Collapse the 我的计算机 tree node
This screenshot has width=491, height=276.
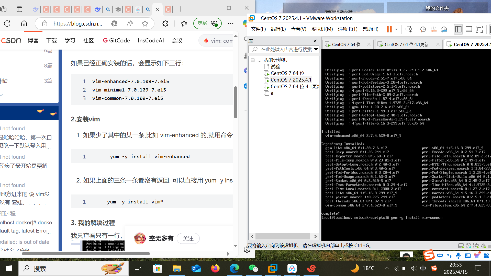point(253,60)
